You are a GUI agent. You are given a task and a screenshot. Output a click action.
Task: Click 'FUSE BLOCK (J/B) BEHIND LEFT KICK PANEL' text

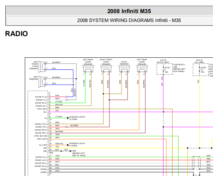[x=179, y=68]
